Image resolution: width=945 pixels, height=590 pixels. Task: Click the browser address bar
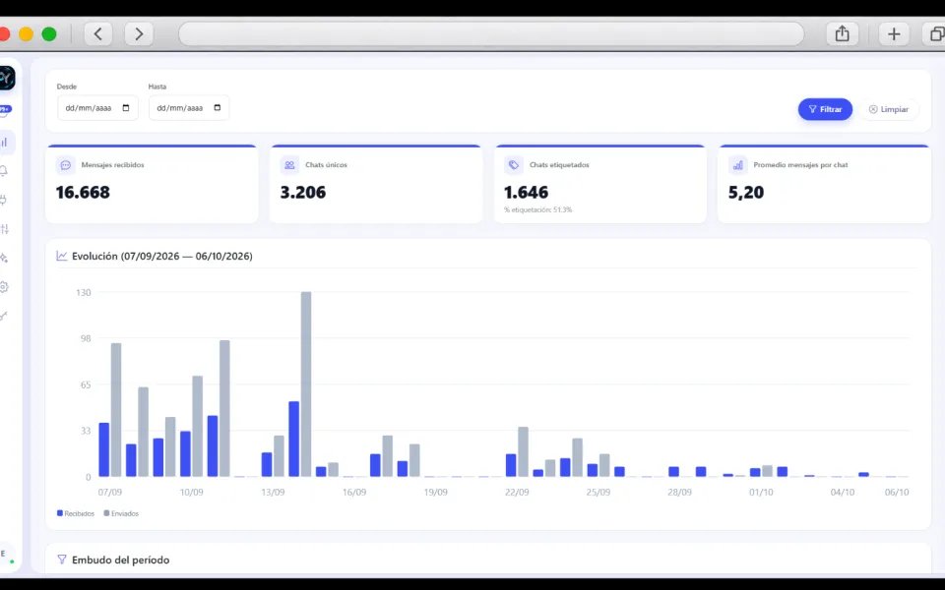[x=491, y=33]
